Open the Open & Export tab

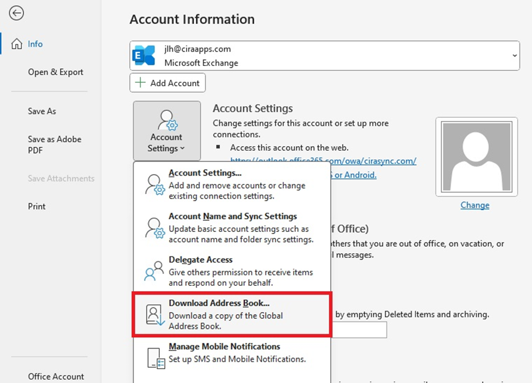(x=56, y=72)
